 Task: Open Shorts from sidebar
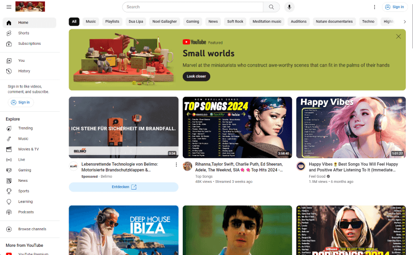tap(29, 33)
